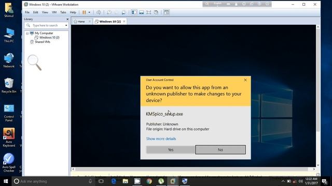The width and height of the screenshot is (332, 186).
Task: Toggle the library sidebar view icon
Action: coord(134,12)
